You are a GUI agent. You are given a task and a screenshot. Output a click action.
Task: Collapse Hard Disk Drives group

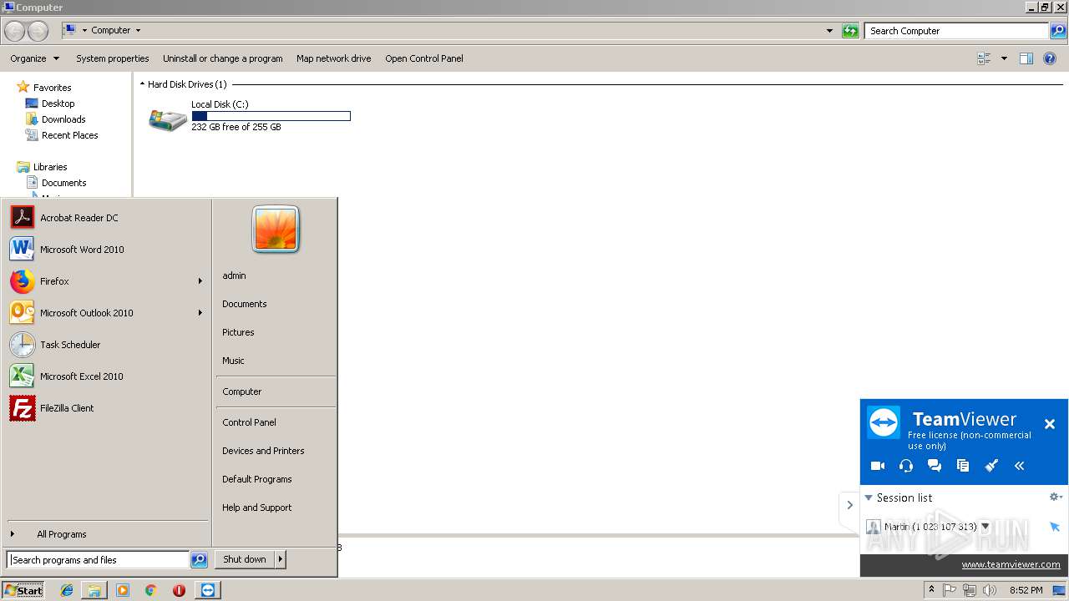coord(142,84)
